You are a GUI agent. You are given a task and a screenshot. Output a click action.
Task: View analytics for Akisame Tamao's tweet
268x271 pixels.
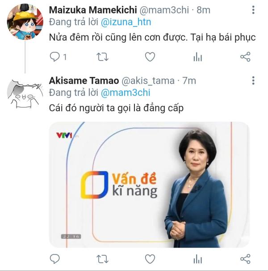tap(197, 259)
